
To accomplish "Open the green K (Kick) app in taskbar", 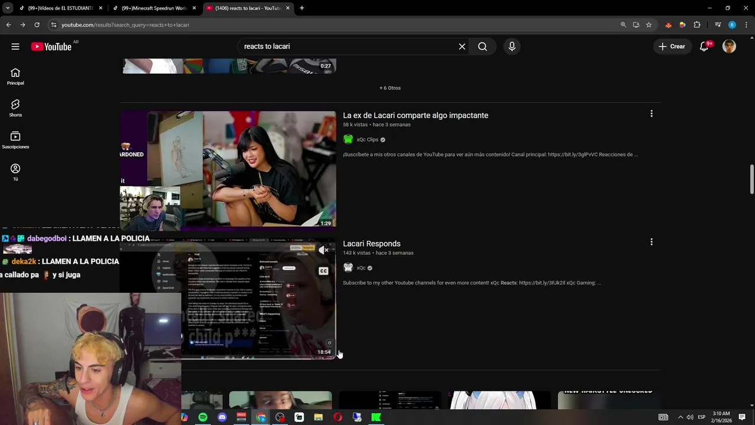I will [376, 417].
